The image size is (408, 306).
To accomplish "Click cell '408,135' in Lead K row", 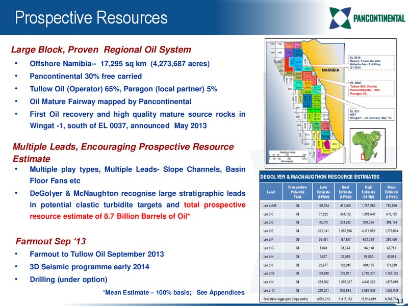I will [368, 265].
